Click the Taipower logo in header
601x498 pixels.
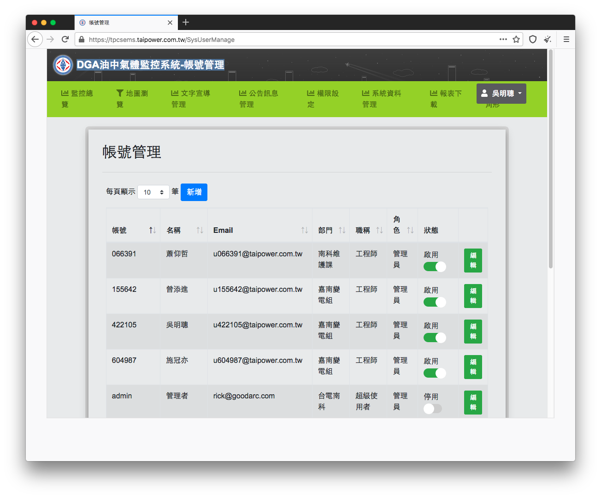point(63,65)
